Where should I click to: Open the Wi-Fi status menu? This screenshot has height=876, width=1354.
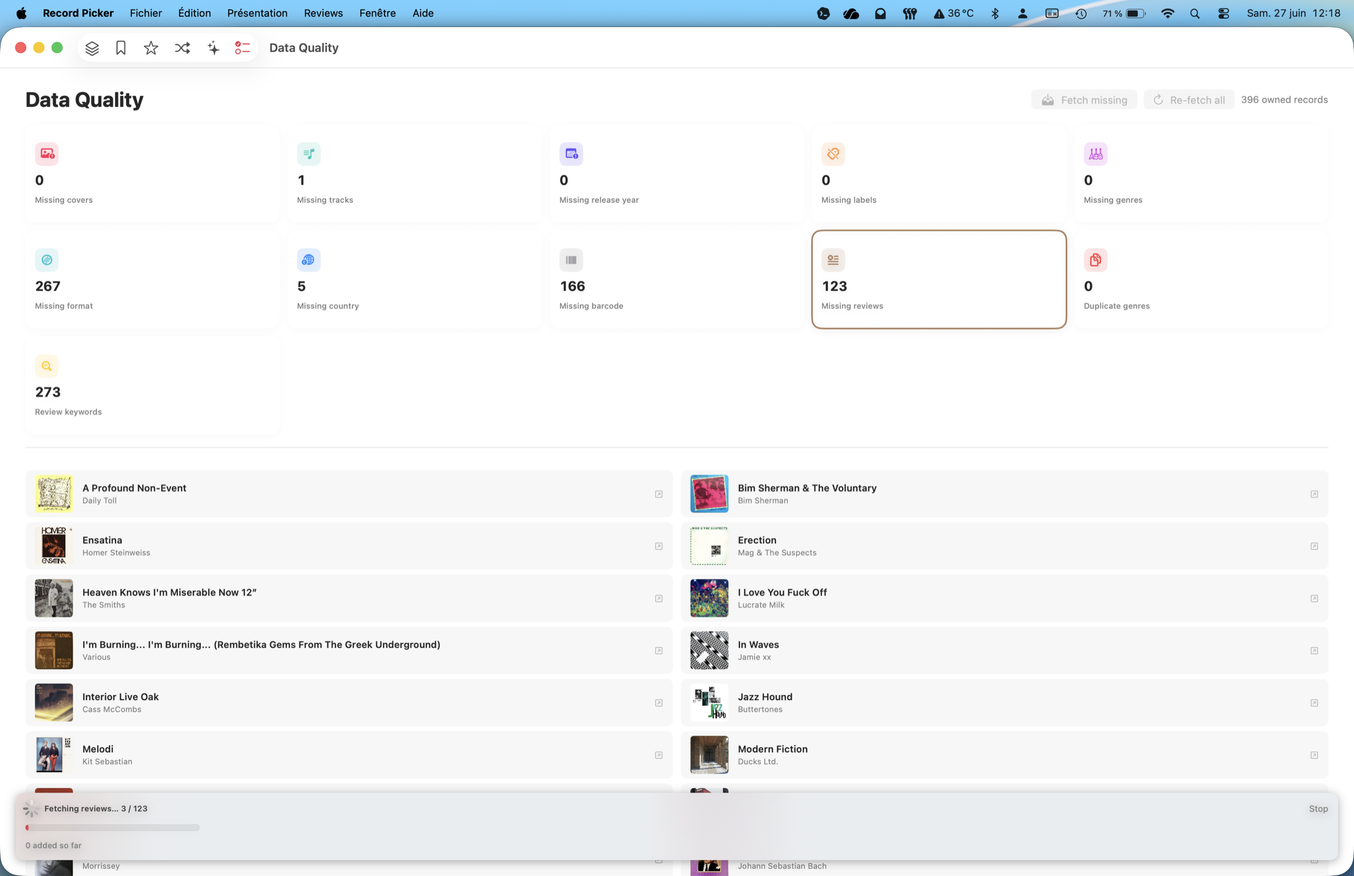[1167, 14]
